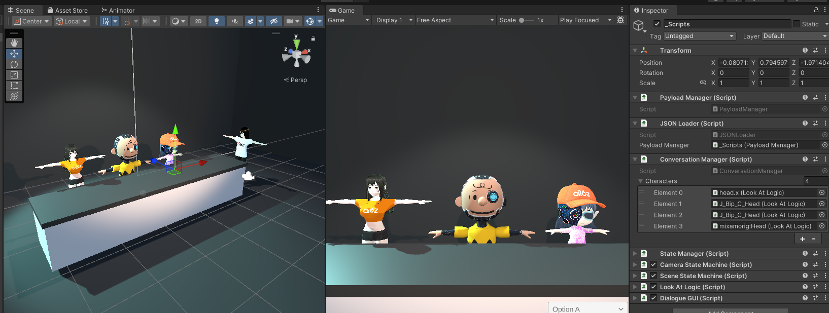Image resolution: width=829 pixels, height=313 pixels.
Task: Disable Look At Logic script checkbox
Action: (653, 287)
